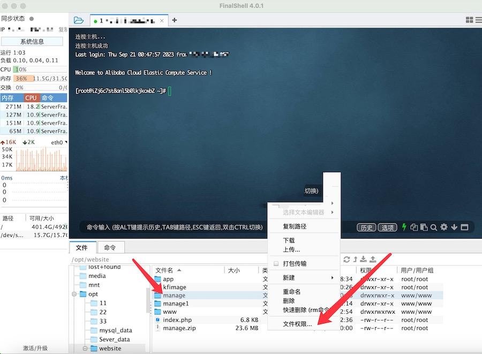482x354 pixels.
Task: Close session tab 1
Action: click(162, 21)
